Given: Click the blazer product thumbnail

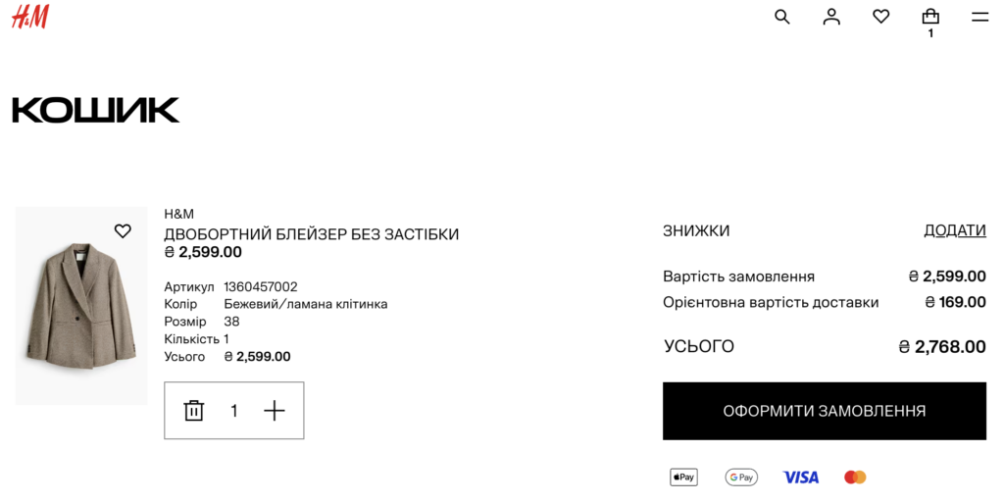Looking at the screenshot, I should 81,305.
